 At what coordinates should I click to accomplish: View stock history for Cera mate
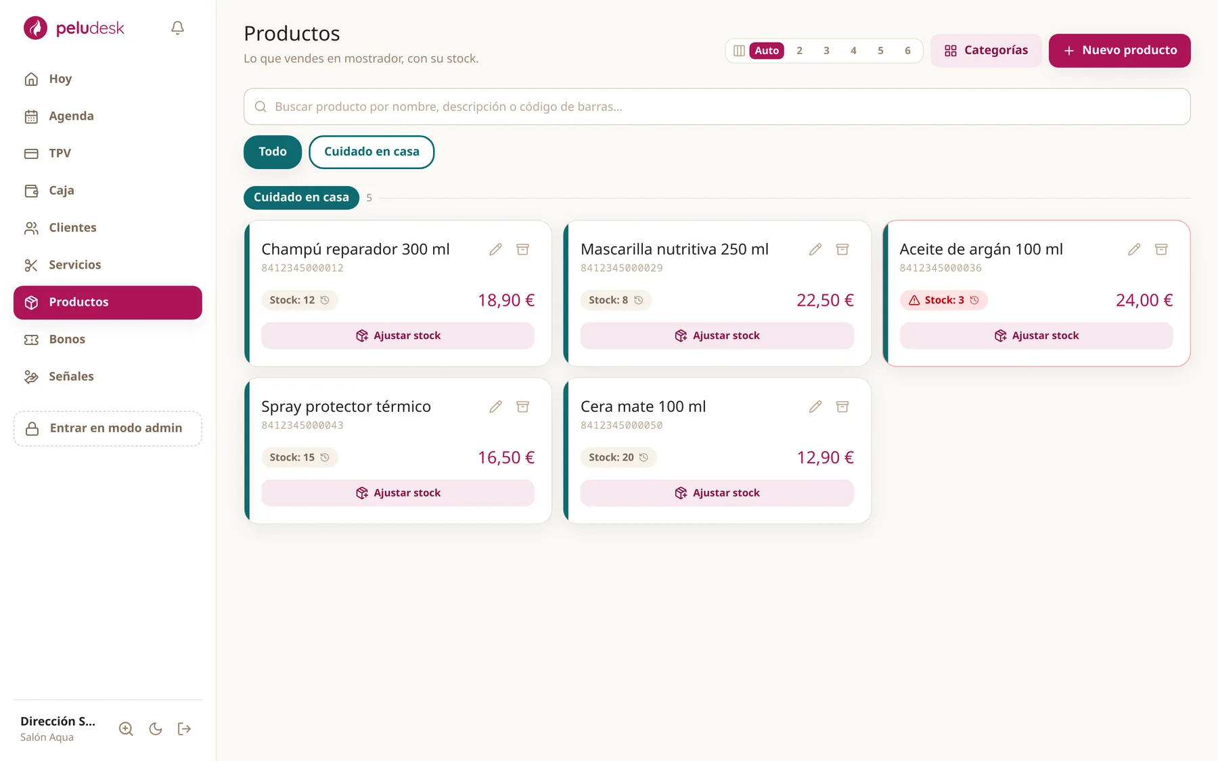[x=644, y=457]
